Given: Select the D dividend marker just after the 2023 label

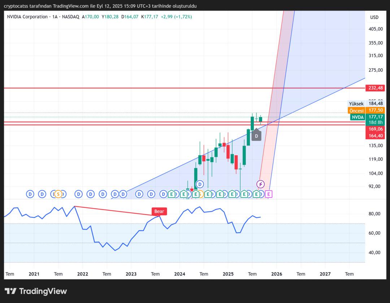Looking at the screenshot, I should point(139,194).
